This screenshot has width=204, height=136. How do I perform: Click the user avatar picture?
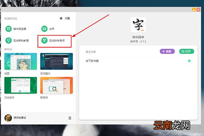(8, 118)
